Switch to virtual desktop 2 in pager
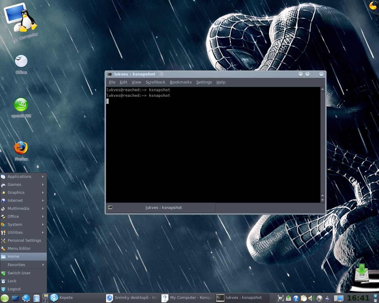The image size is (379, 303). (45, 301)
